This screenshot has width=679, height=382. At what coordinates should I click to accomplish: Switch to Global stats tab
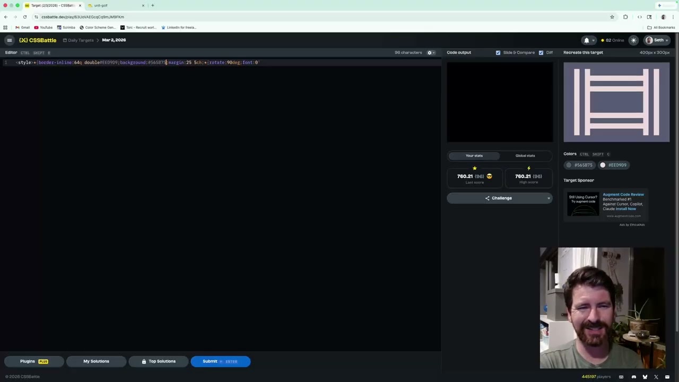point(525,155)
